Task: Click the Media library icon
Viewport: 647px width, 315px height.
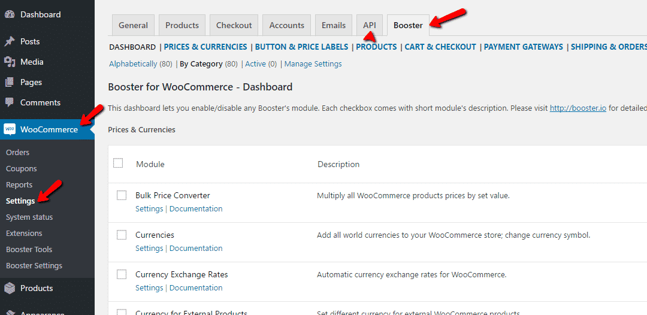Action: (x=10, y=62)
